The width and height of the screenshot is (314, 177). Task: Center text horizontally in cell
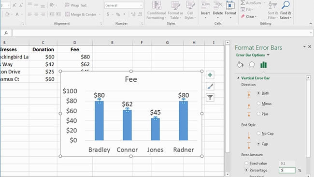(x=36, y=14)
